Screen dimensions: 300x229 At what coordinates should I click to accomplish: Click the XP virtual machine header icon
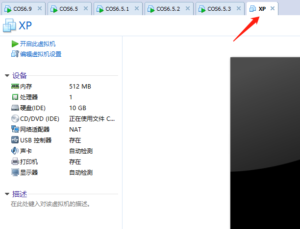point(9,25)
